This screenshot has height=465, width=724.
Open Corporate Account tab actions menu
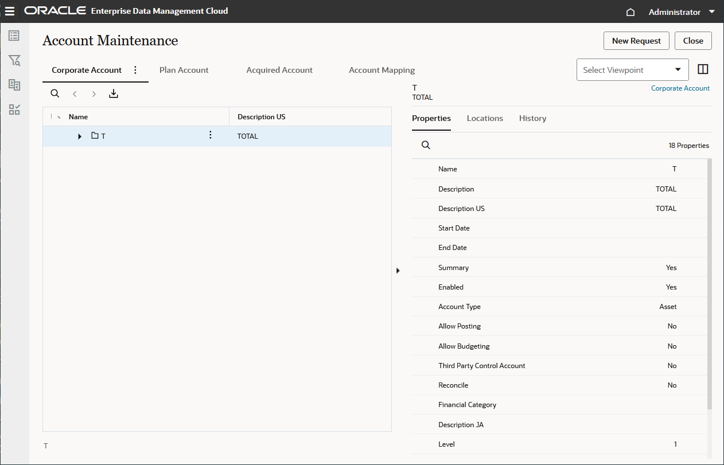point(135,70)
